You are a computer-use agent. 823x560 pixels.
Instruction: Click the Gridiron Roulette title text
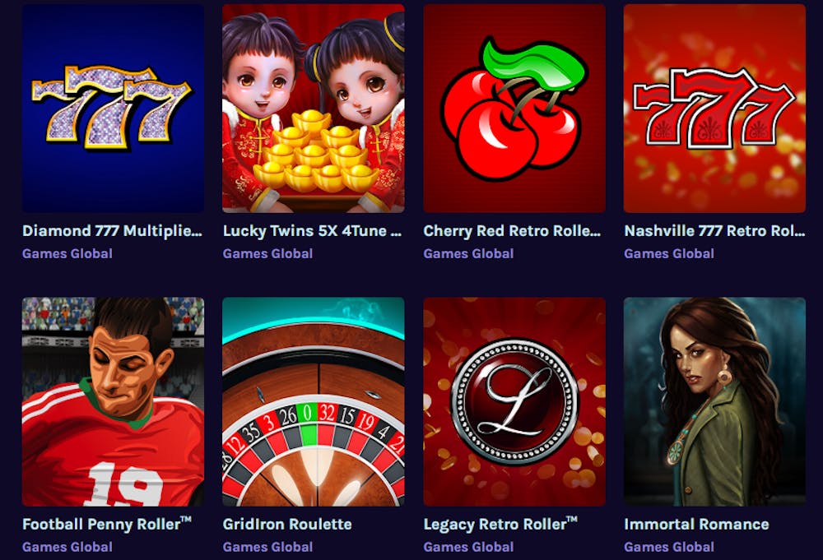(287, 524)
